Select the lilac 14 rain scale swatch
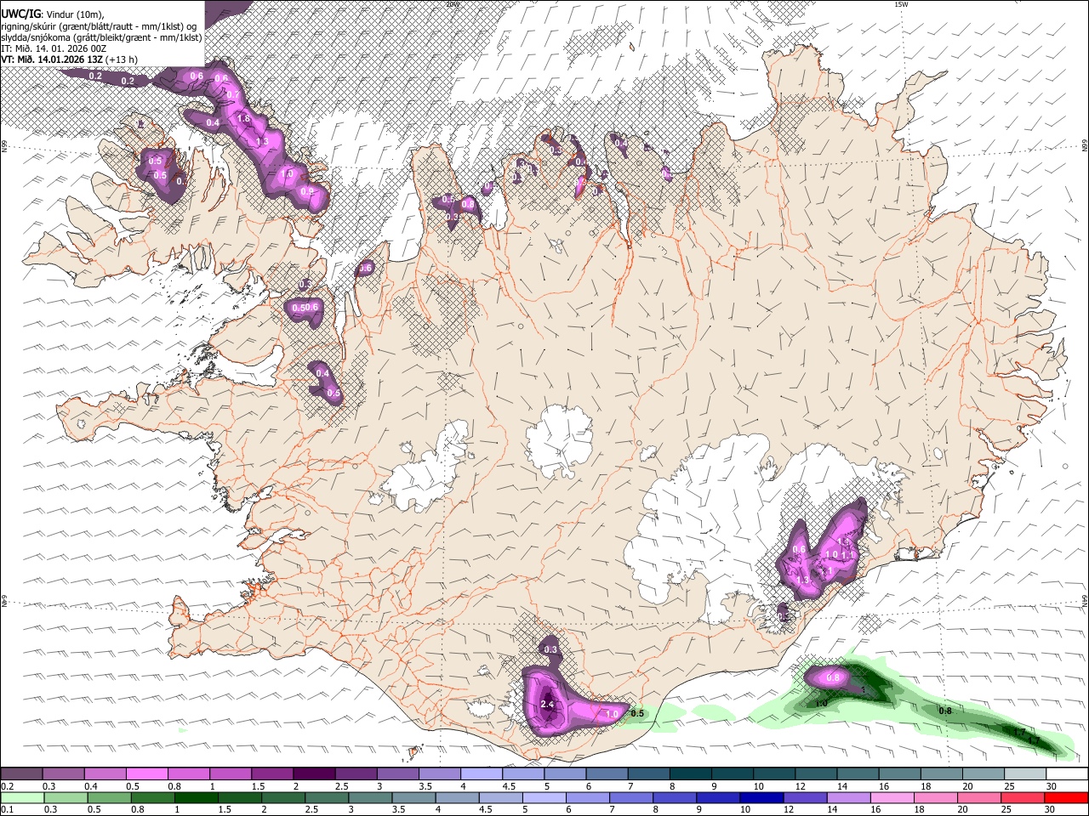 click(849, 797)
